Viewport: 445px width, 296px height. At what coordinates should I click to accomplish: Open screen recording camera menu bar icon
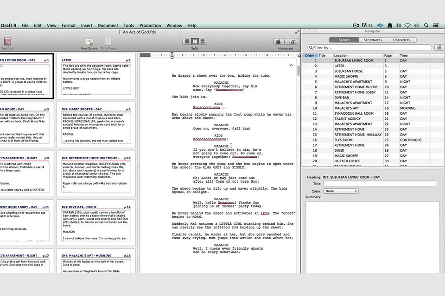pos(356,25)
